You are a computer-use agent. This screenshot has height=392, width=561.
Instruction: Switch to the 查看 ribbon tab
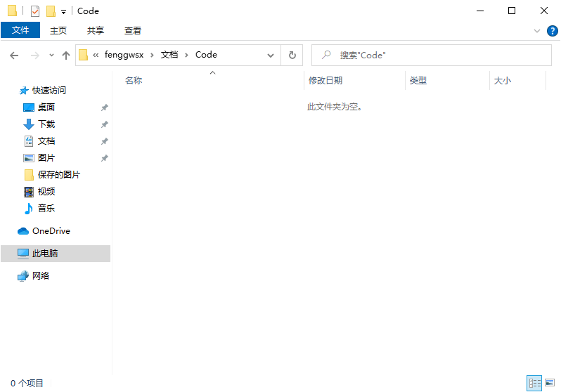pyautogui.click(x=133, y=30)
